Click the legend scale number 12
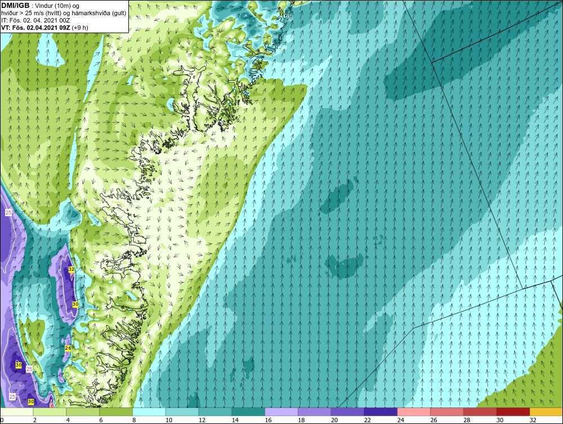 point(202,420)
